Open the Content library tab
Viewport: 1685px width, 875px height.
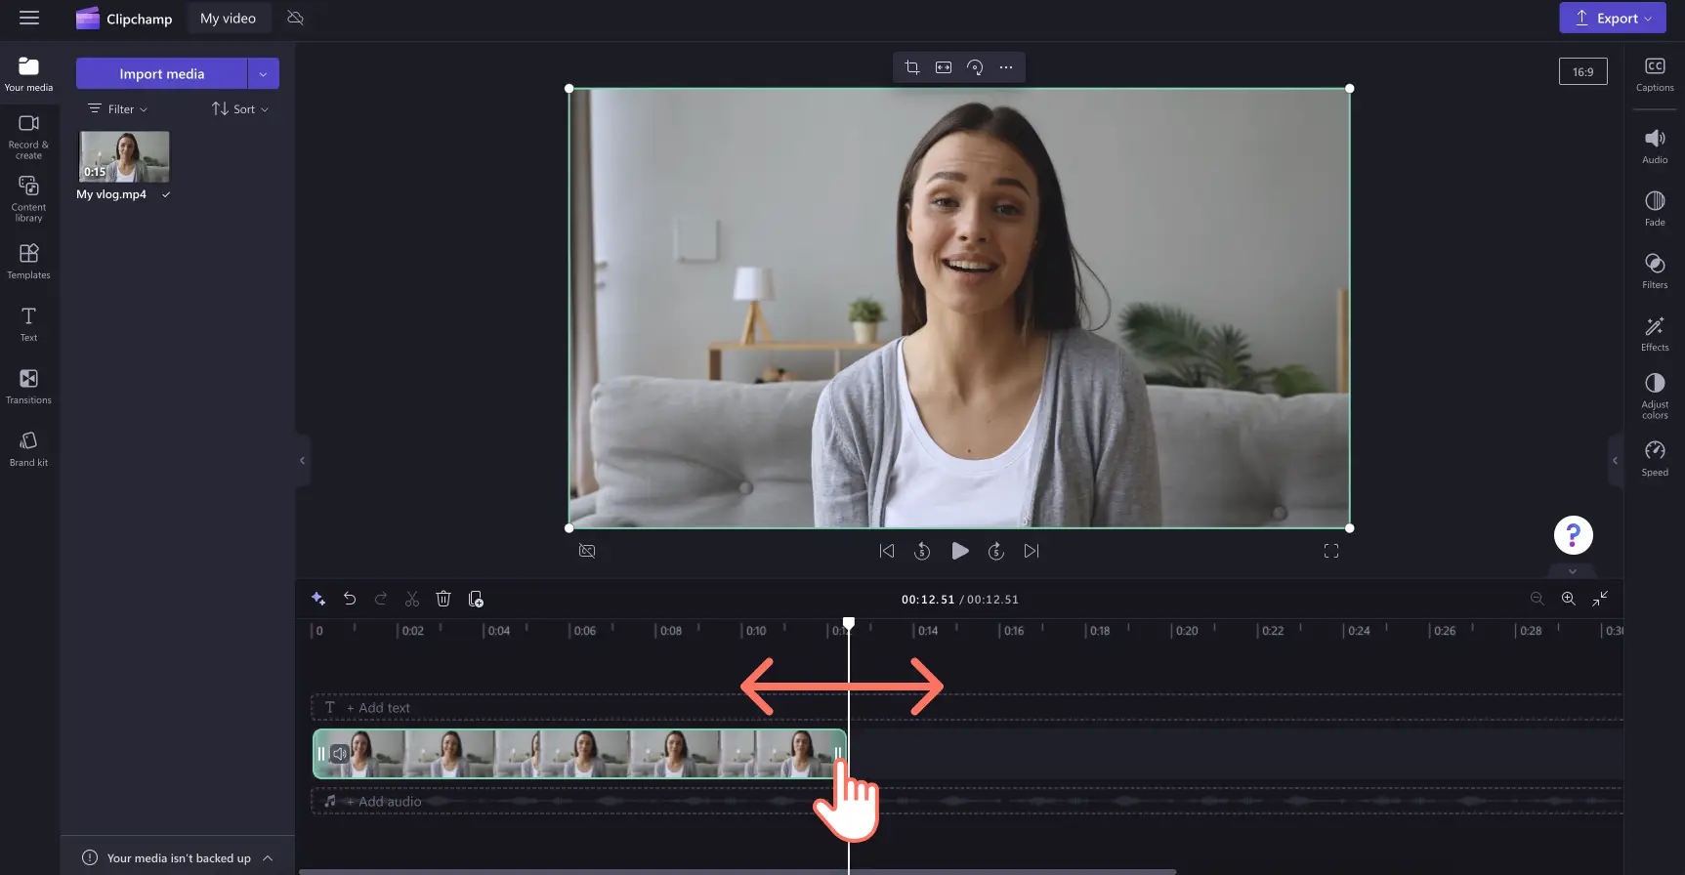(x=28, y=199)
